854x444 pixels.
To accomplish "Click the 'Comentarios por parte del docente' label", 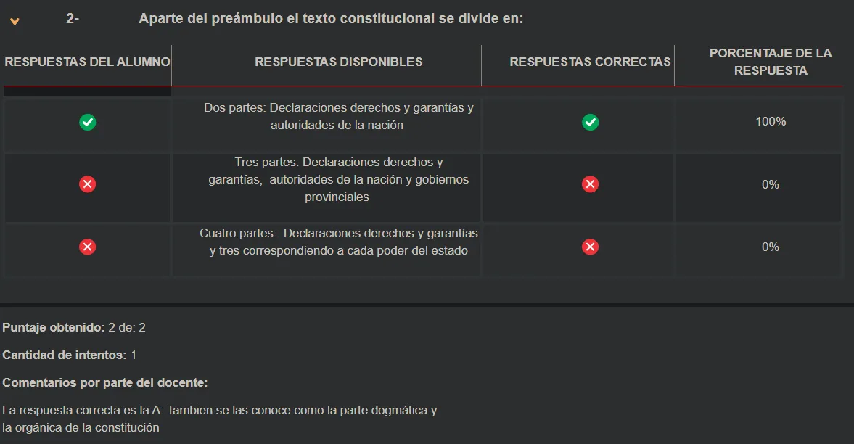I will pos(105,382).
